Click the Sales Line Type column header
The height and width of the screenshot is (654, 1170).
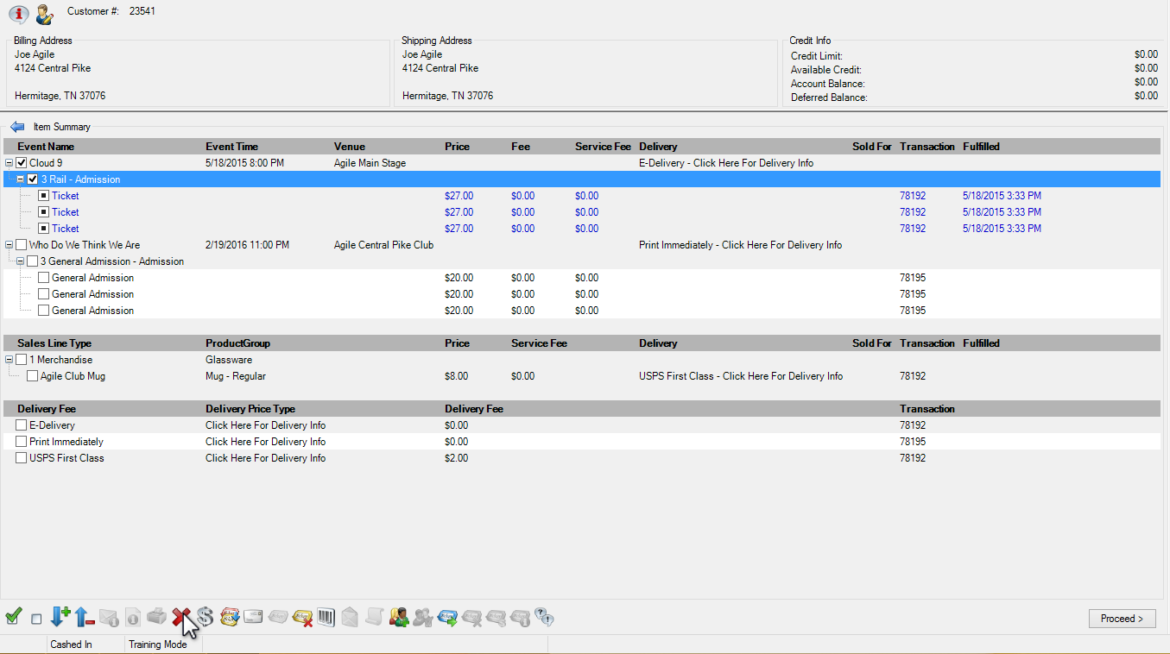click(x=54, y=343)
